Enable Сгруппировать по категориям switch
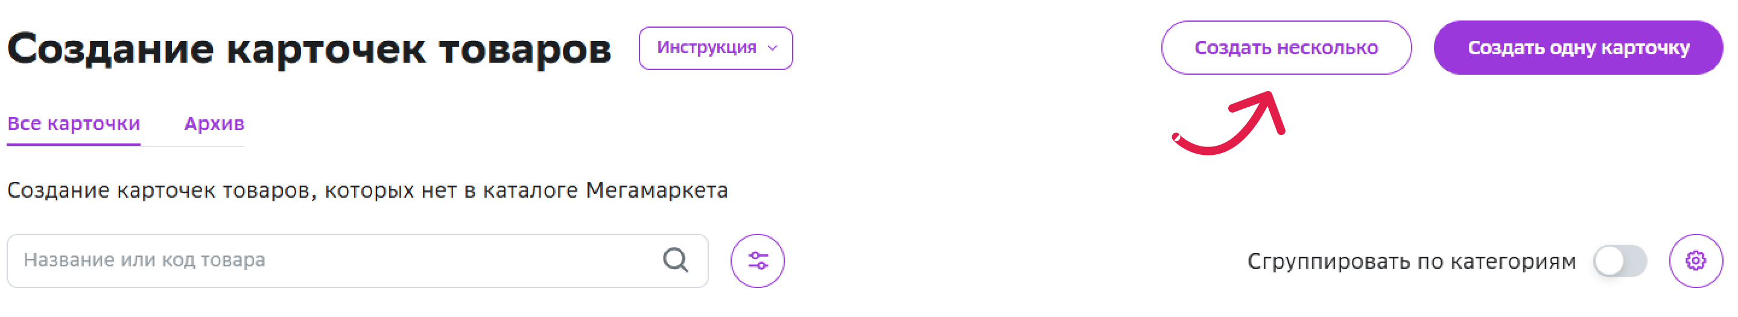Image resolution: width=1738 pixels, height=317 pixels. pos(1620,261)
